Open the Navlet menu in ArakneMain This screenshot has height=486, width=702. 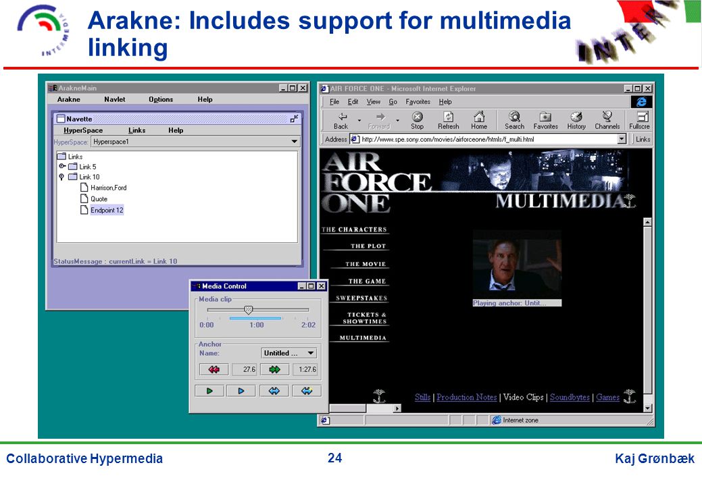point(115,99)
